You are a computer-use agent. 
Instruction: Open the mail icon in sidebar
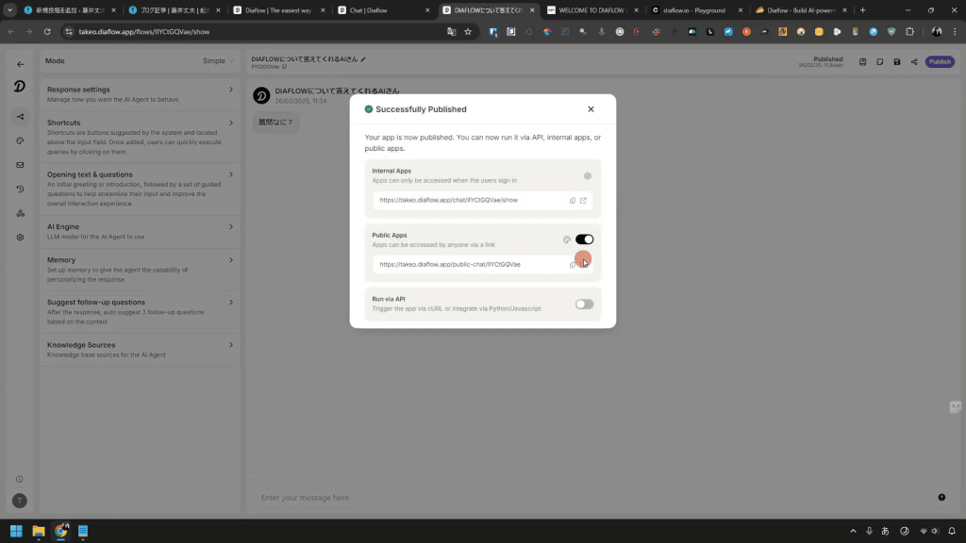[x=21, y=165]
